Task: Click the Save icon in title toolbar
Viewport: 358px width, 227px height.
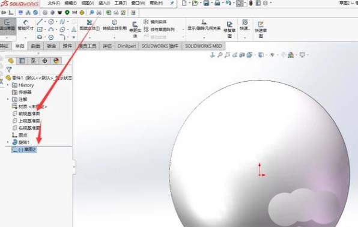Action: 206,3
